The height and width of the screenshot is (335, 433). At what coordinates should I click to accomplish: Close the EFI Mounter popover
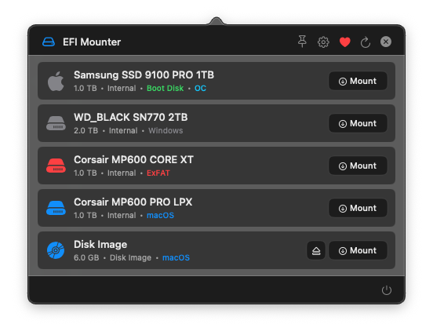point(386,42)
